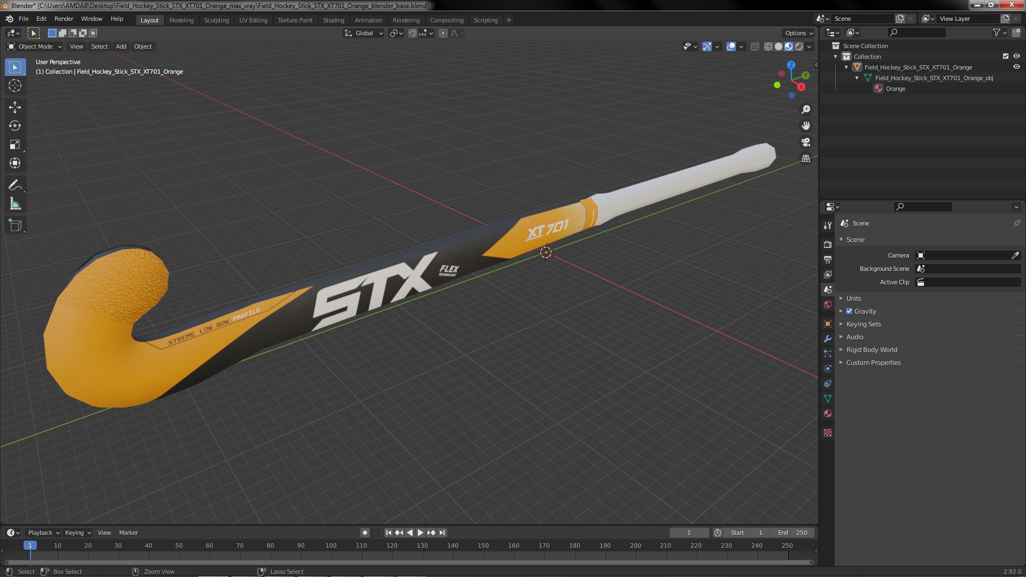Open the File menu

point(24,19)
